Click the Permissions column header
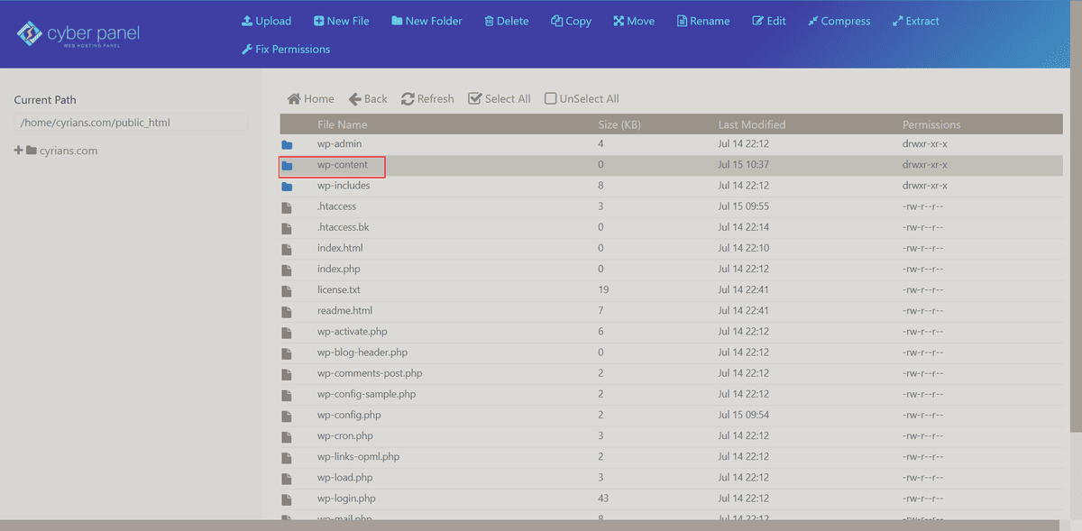Image resolution: width=1082 pixels, height=531 pixels. (931, 124)
